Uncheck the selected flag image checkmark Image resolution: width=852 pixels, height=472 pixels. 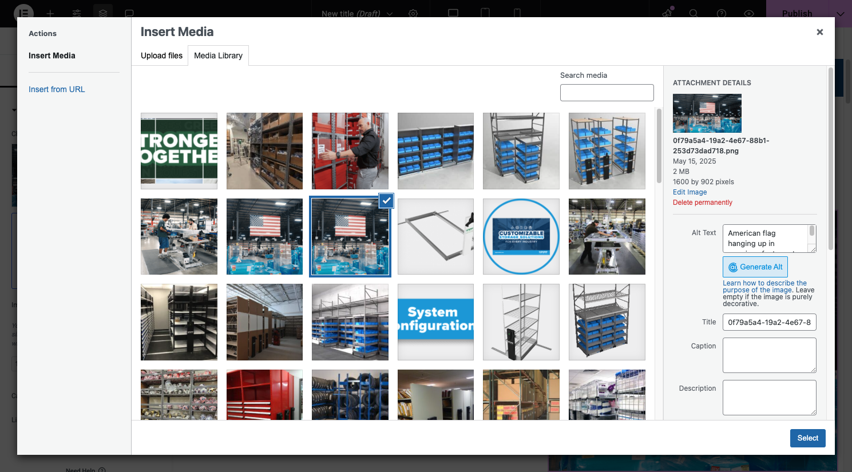(x=387, y=200)
